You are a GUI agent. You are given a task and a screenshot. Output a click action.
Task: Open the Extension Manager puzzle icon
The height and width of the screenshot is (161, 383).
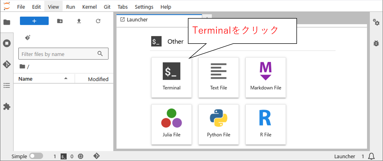click(7, 106)
